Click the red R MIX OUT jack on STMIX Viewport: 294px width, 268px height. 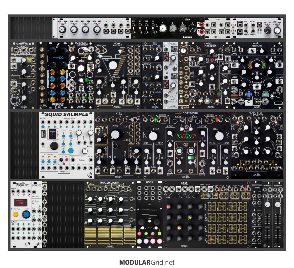(x=202, y=32)
